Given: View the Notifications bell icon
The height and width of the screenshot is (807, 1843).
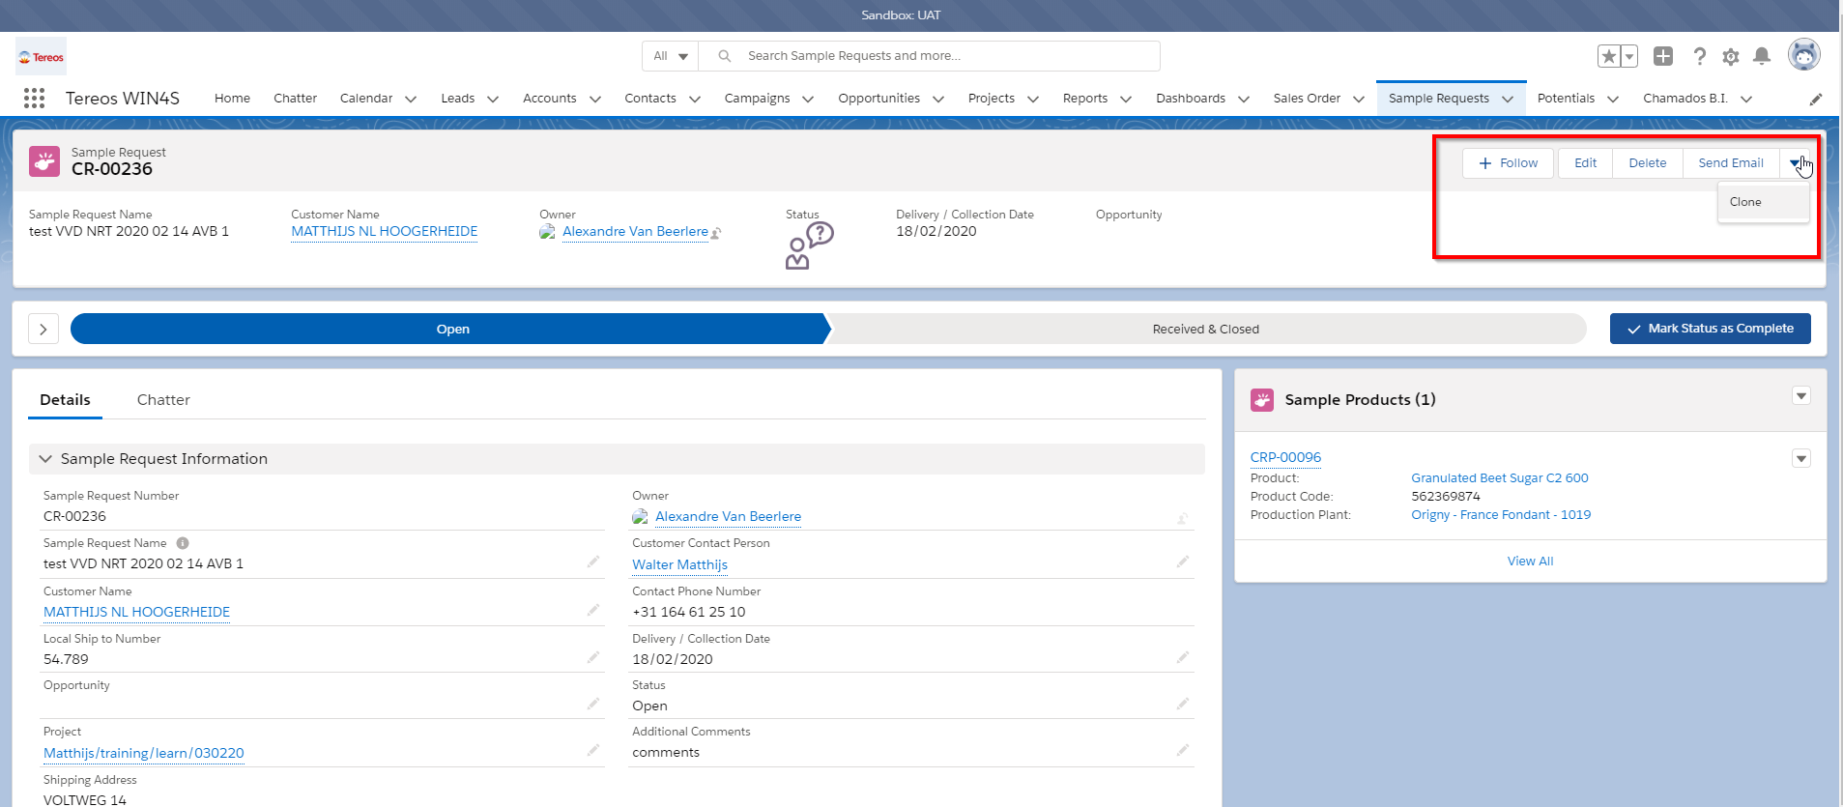Looking at the screenshot, I should [1762, 56].
